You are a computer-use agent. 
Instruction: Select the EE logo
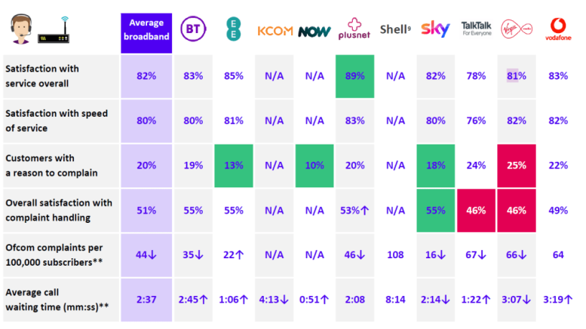[233, 30]
